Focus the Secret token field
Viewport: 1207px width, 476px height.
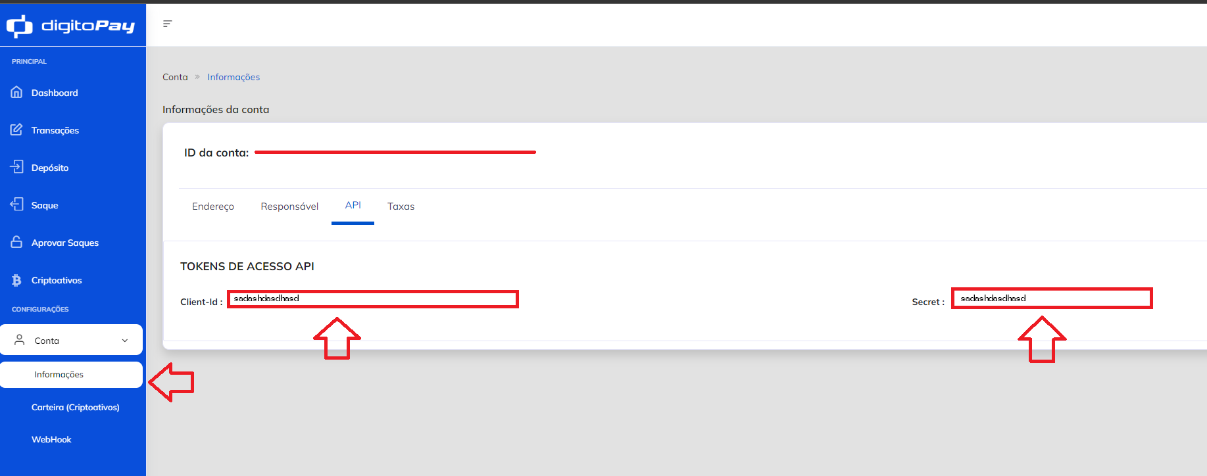tap(1052, 298)
